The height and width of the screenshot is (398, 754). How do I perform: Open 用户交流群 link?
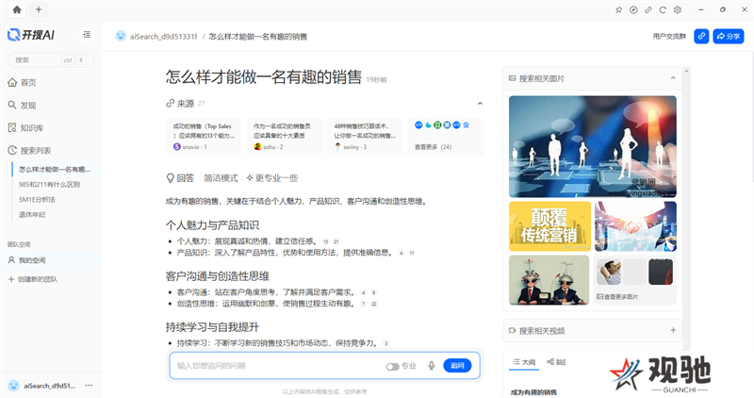coord(669,36)
